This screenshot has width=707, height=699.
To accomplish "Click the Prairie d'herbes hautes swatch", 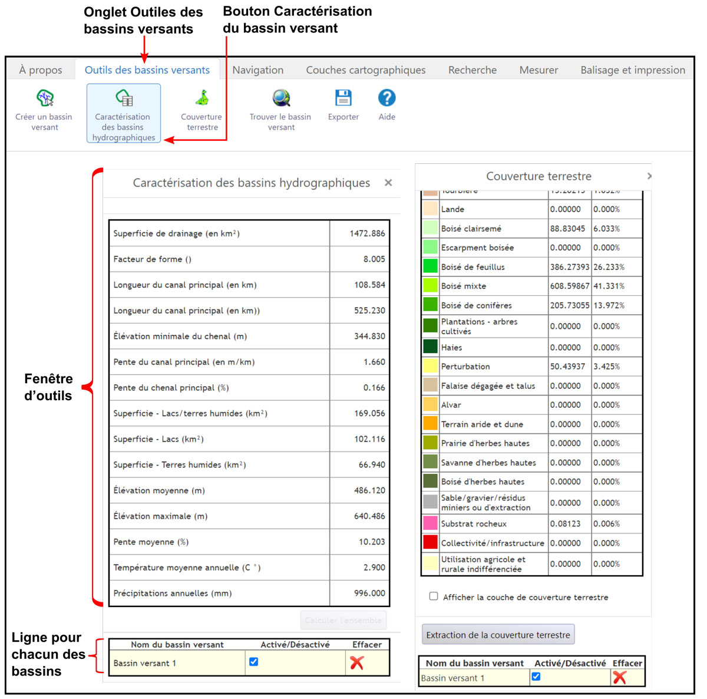I will point(431,443).
